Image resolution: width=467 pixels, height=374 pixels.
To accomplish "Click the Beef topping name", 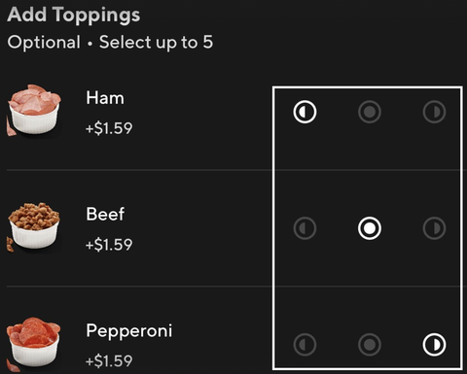I will click(x=105, y=214).
